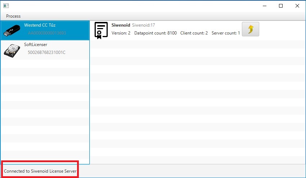Open the Process menu
Screen dimensions: 306x178
13,16
